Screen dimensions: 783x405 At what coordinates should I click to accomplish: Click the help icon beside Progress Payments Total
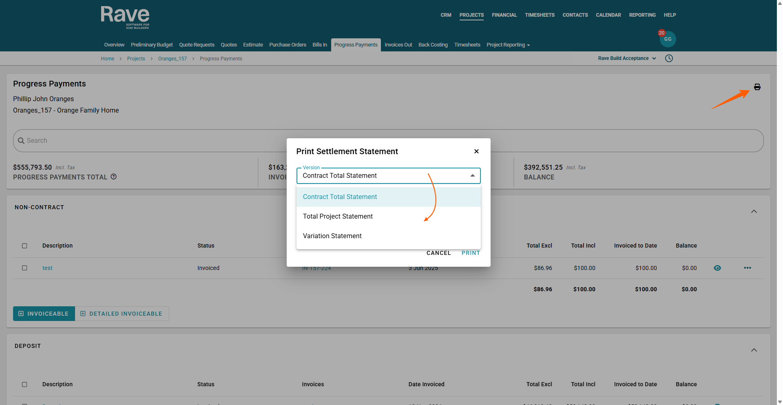tap(114, 177)
